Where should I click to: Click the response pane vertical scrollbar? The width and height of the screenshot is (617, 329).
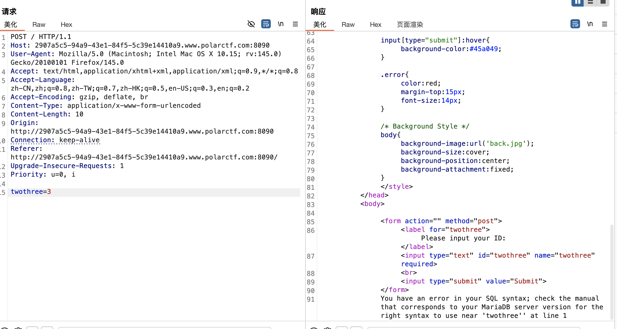click(612, 271)
